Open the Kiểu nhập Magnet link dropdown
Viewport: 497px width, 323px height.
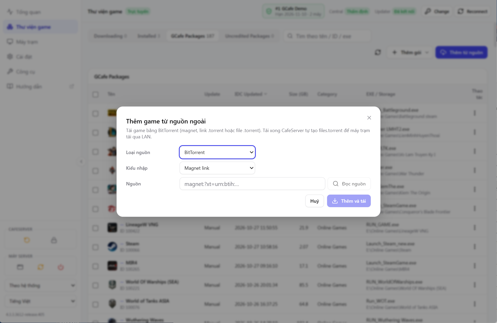tap(217, 168)
